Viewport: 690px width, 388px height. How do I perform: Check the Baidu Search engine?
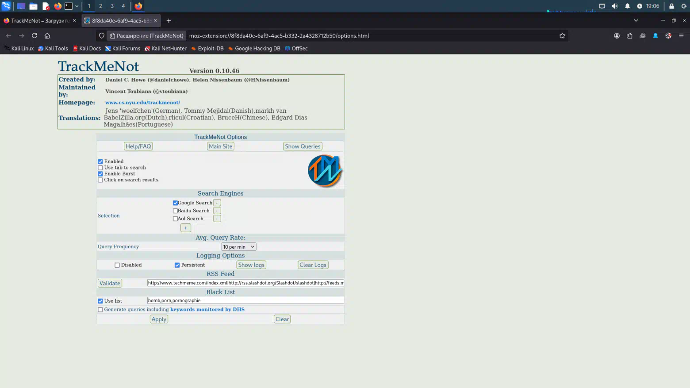[x=175, y=211]
